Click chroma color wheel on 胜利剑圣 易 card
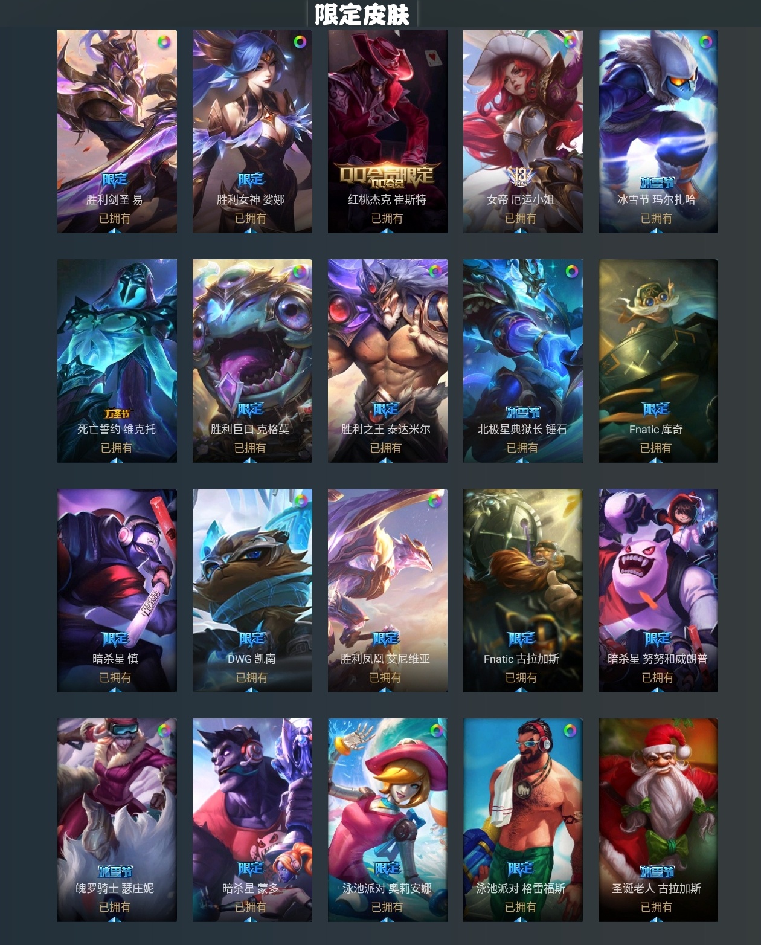 pyautogui.click(x=164, y=42)
